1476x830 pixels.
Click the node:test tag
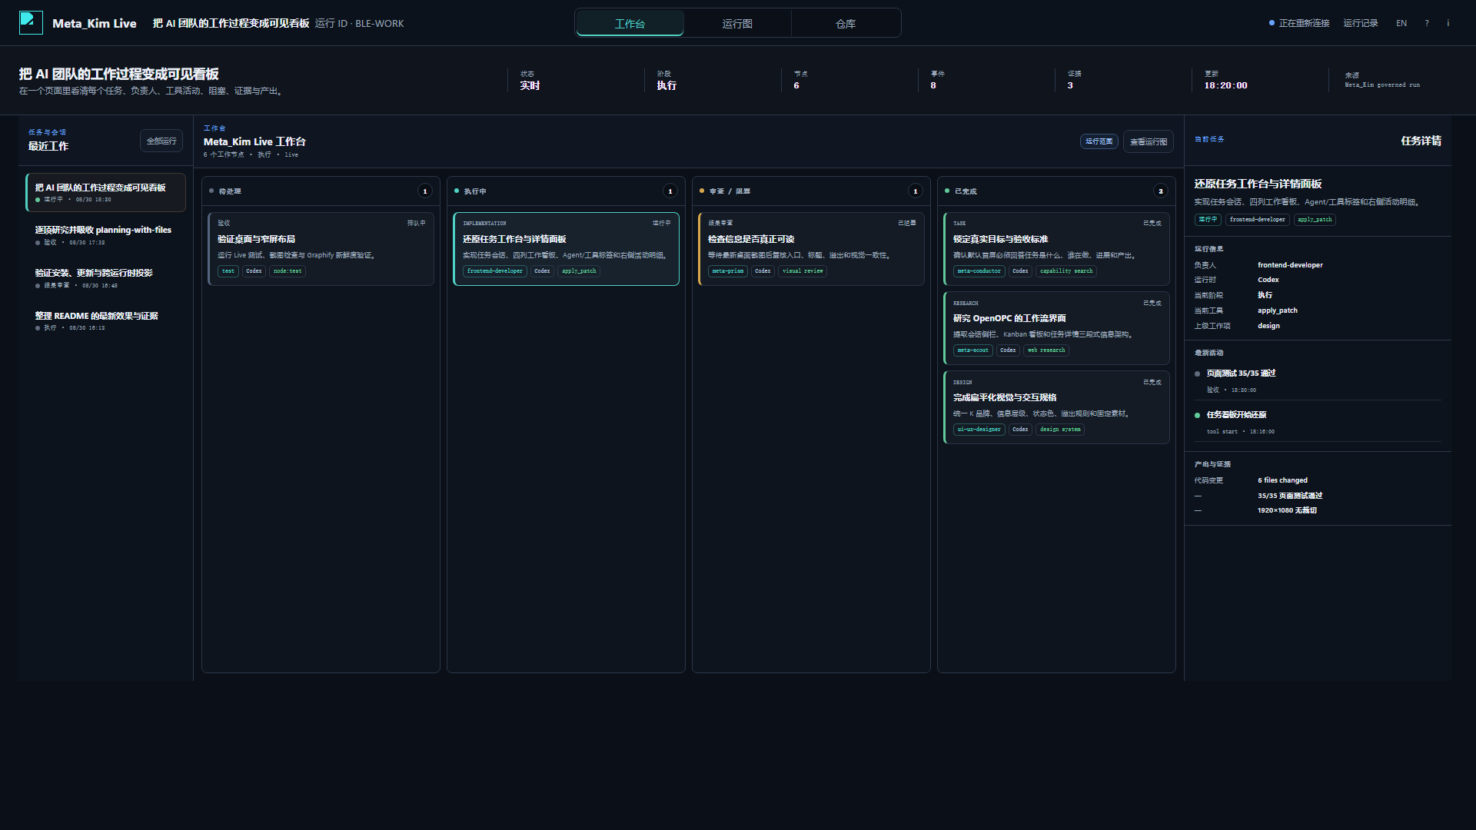tap(288, 271)
